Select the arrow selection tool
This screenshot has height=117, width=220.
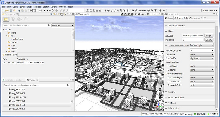(45, 11)
